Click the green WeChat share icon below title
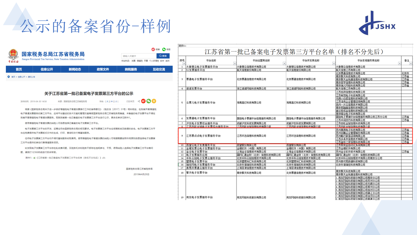The height and width of the screenshot is (235, 417). point(149,101)
